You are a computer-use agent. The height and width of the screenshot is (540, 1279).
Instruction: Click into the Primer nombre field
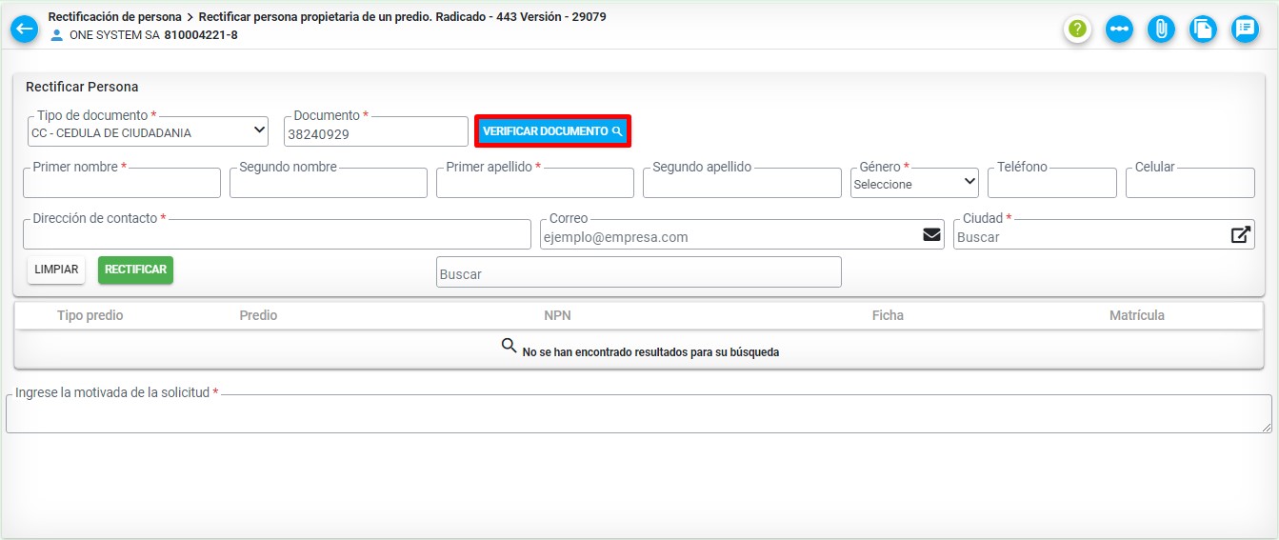pyautogui.click(x=122, y=184)
